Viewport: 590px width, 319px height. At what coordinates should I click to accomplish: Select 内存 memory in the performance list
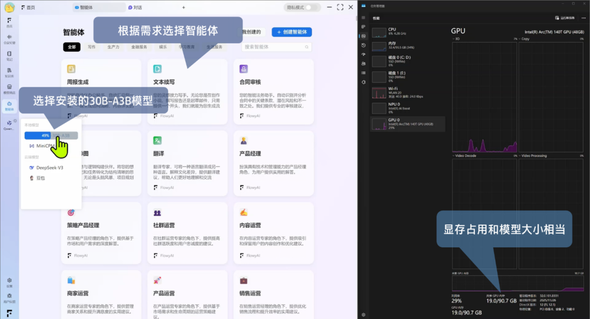[408, 46]
